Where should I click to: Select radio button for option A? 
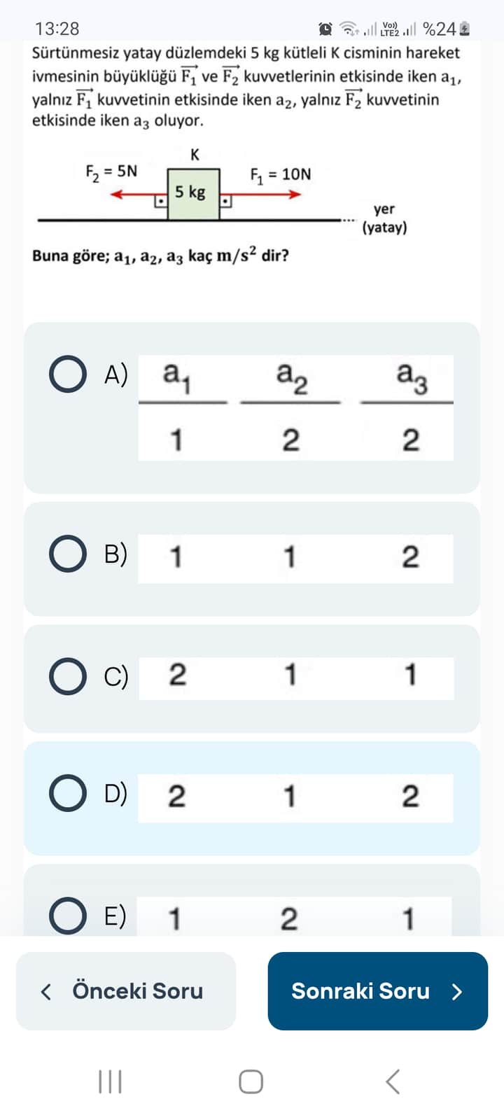(x=68, y=374)
